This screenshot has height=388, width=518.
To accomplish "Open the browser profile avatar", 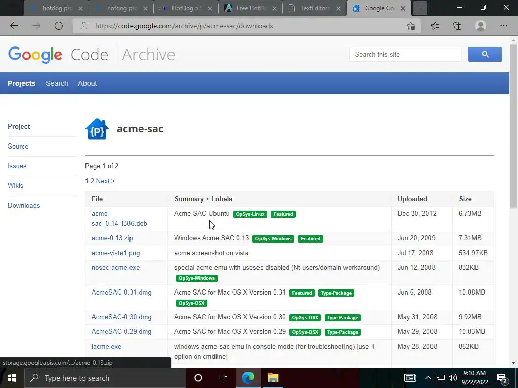I will 481,26.
